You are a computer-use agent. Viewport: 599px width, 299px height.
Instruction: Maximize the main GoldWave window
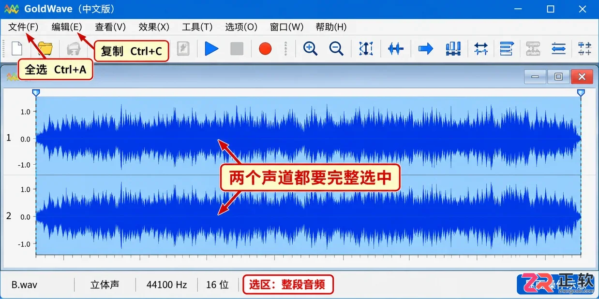pyautogui.click(x=550, y=9)
